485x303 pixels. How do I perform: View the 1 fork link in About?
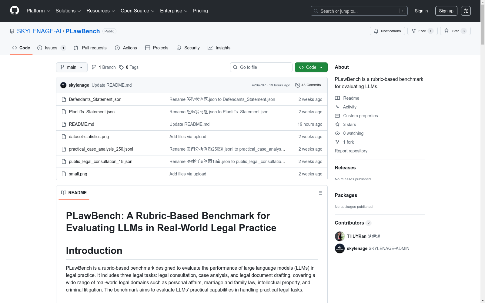coord(344,142)
